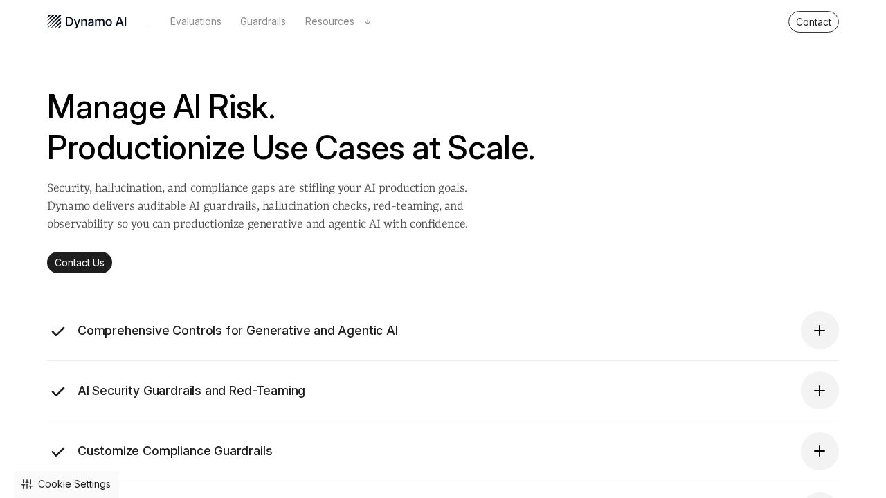Image resolution: width=886 pixels, height=498 pixels.
Task: Expand AI Security Guardrails section plus button
Action: point(820,391)
